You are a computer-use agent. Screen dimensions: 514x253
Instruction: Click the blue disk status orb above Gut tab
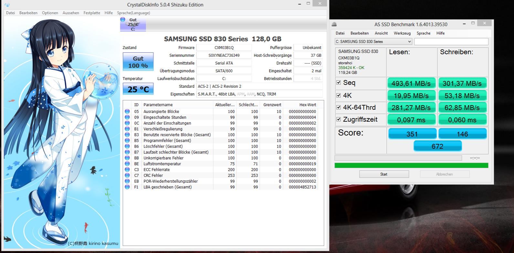pos(123,19)
